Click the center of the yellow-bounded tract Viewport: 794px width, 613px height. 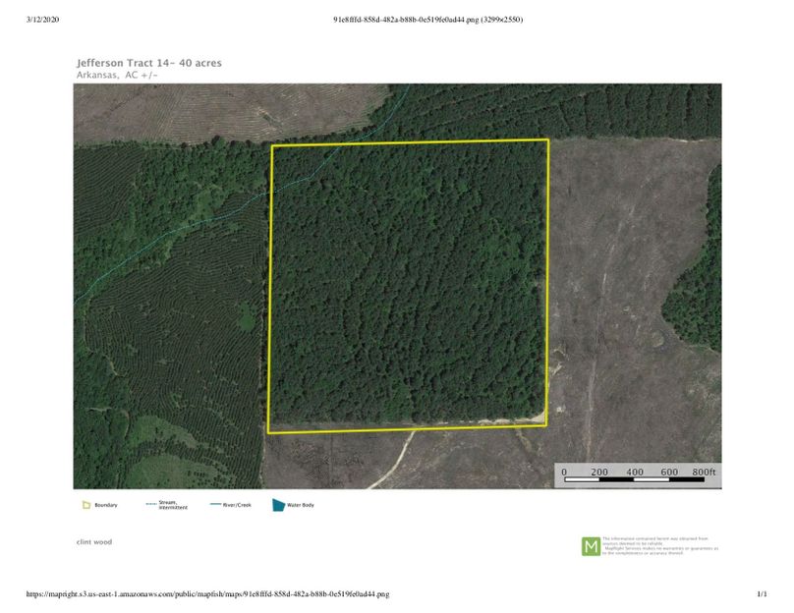(x=409, y=286)
